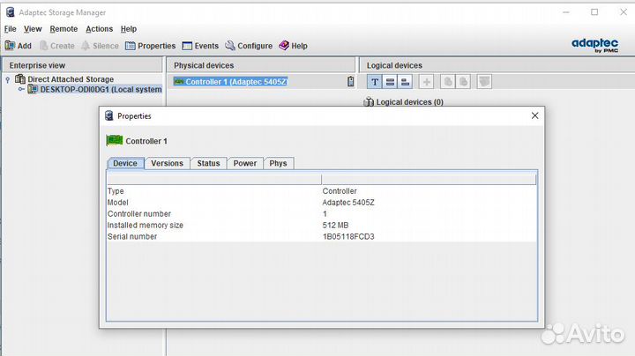Click the Properties dialog title icon
Viewport: 635px width, 356px height.
pos(109,115)
